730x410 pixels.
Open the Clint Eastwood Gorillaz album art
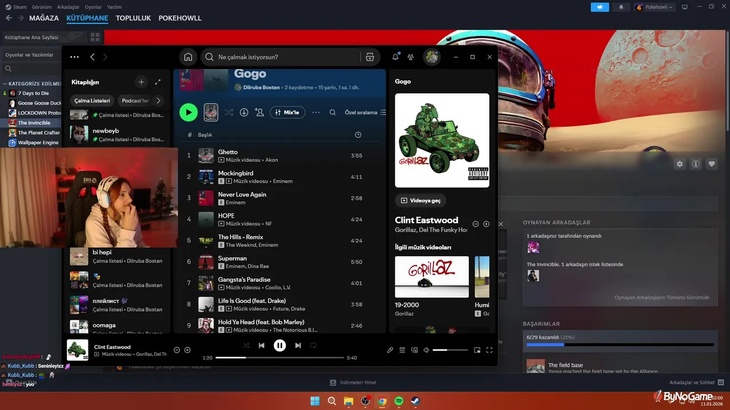pyautogui.click(x=442, y=140)
